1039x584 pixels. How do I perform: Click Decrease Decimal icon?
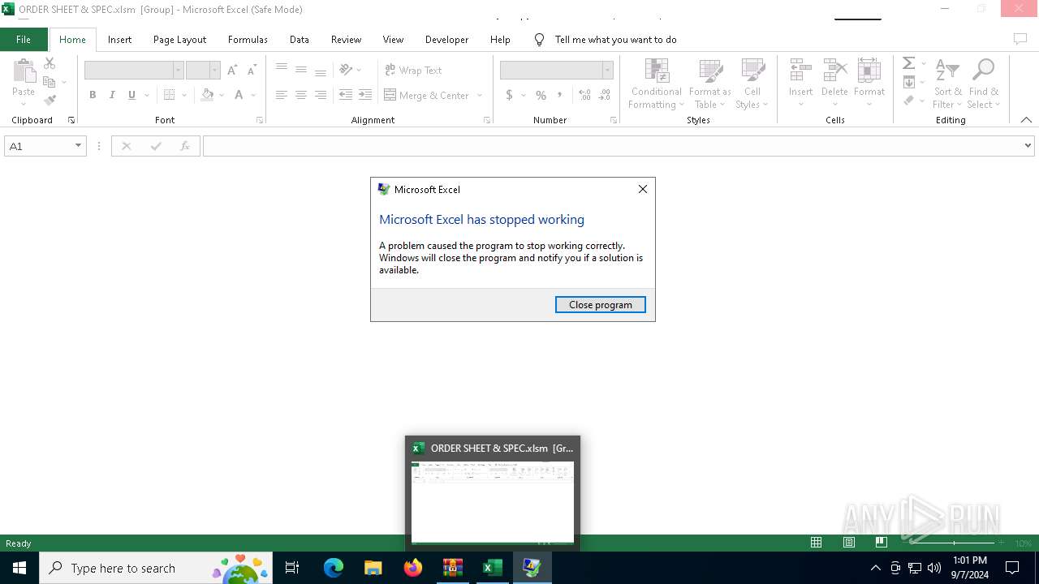coord(605,95)
